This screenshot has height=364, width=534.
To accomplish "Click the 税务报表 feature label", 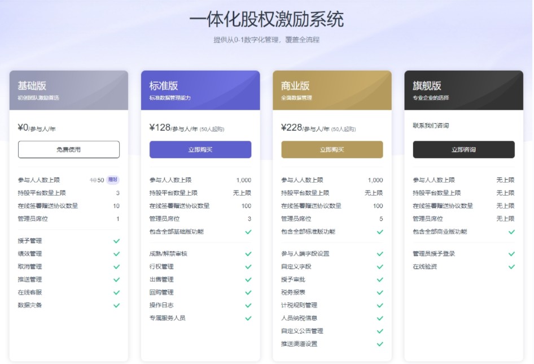I will 293,292.
